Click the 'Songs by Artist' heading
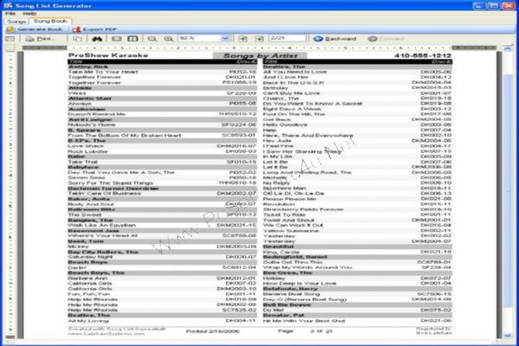The height and width of the screenshot is (346, 519). tap(260, 55)
